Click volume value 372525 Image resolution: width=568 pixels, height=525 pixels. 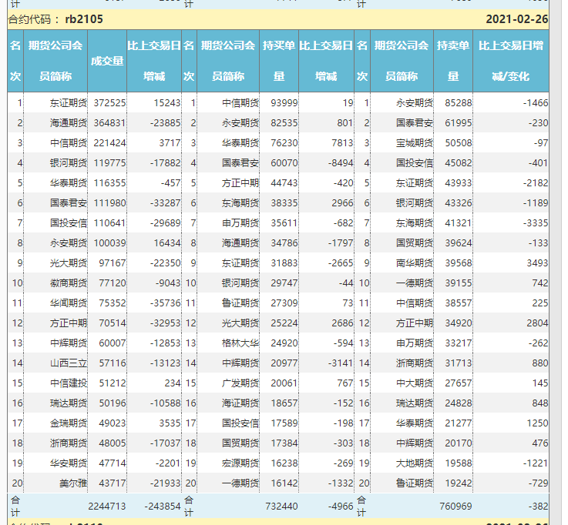tap(109, 103)
